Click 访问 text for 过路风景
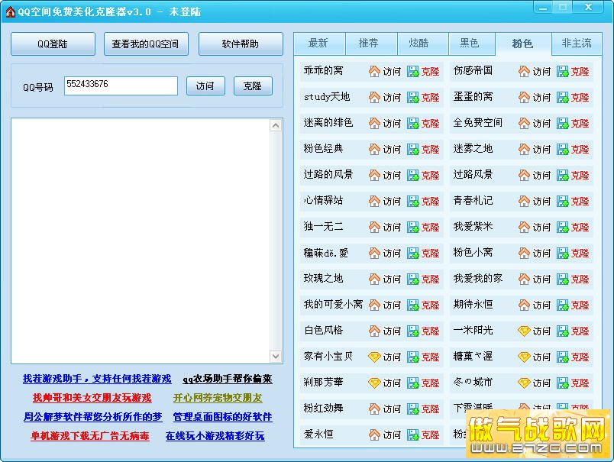The image size is (614, 462). [542, 176]
